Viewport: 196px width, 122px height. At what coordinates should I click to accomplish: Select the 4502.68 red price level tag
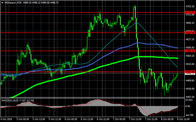click(190, 72)
